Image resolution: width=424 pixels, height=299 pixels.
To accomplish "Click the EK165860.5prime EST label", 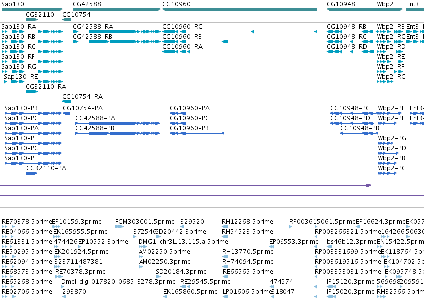I will pos(190,292).
